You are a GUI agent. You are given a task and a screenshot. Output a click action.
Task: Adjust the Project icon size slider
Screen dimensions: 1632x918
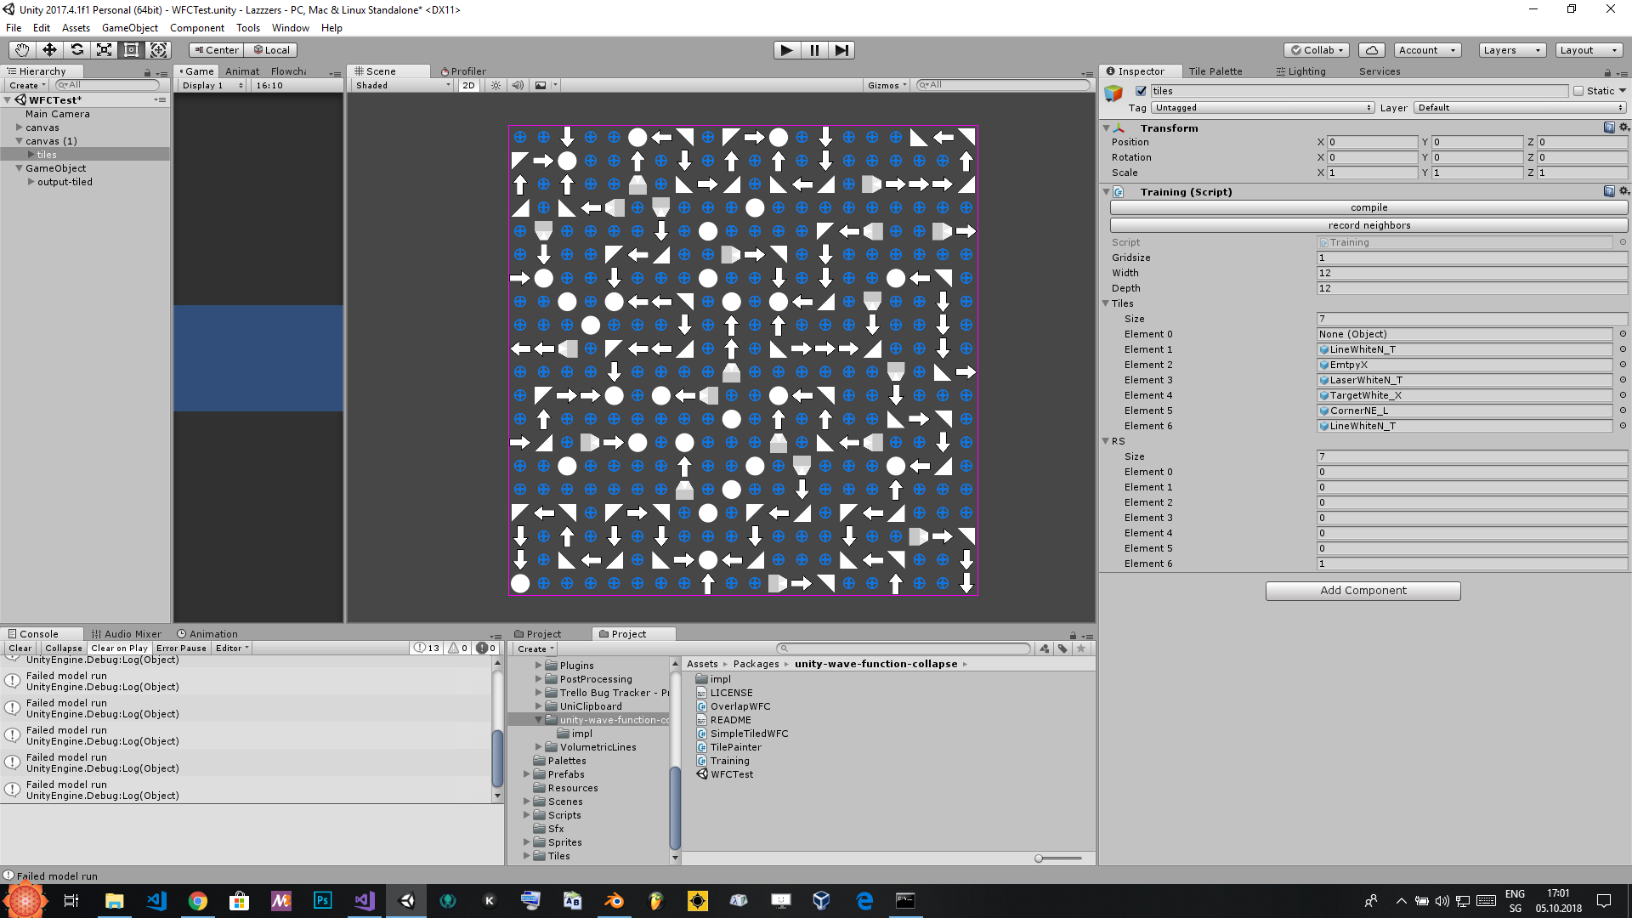point(1039,858)
